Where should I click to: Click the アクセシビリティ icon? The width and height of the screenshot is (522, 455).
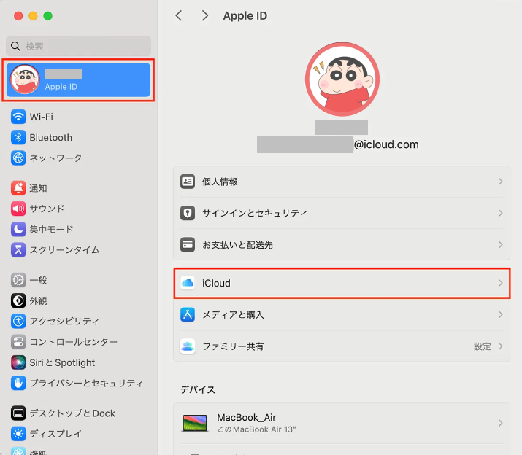pos(18,322)
